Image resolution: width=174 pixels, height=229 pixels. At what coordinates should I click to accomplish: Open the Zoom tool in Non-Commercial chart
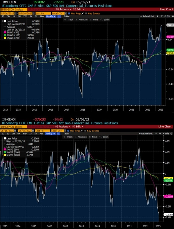pos(104,137)
